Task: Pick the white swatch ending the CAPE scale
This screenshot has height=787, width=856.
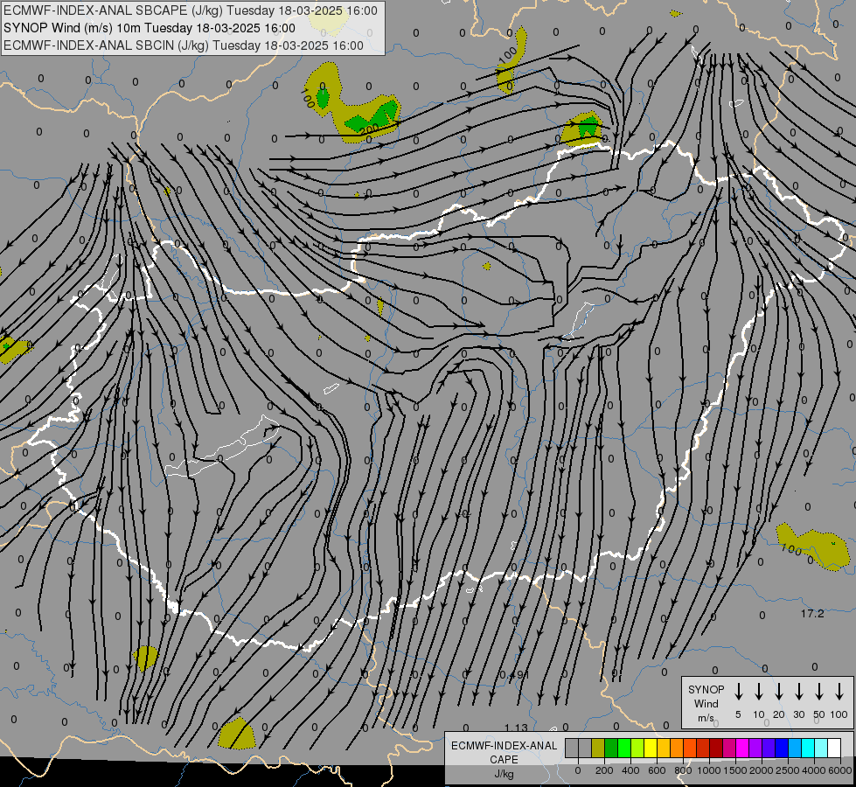Action: click(834, 749)
